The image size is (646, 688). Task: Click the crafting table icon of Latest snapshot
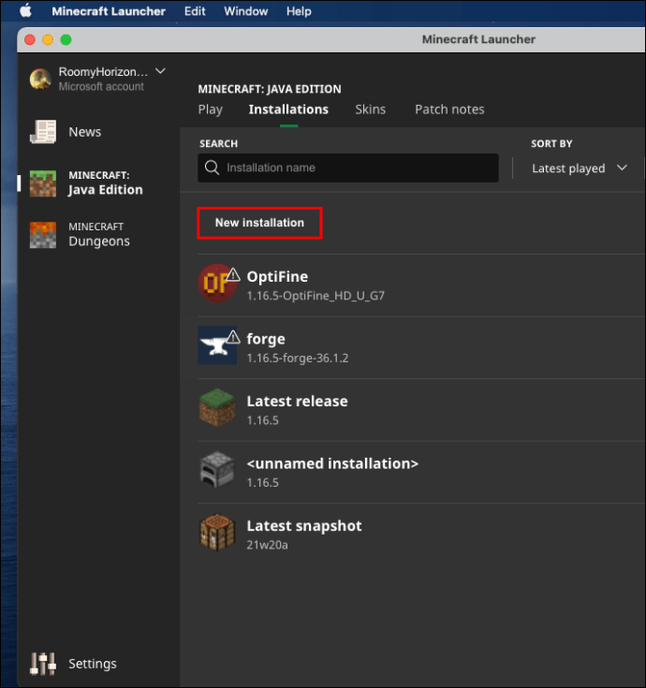pos(217,533)
